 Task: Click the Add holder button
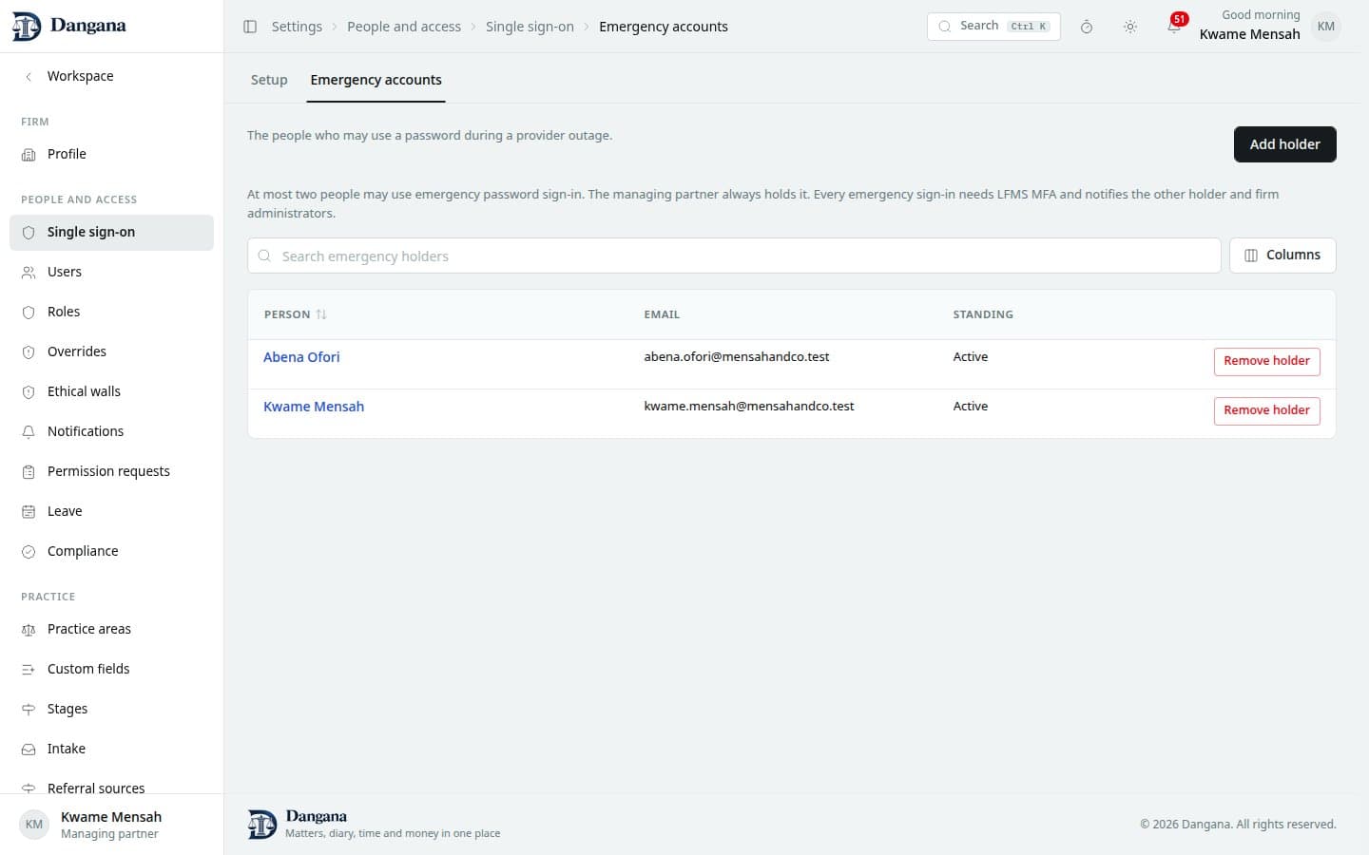tap(1284, 144)
